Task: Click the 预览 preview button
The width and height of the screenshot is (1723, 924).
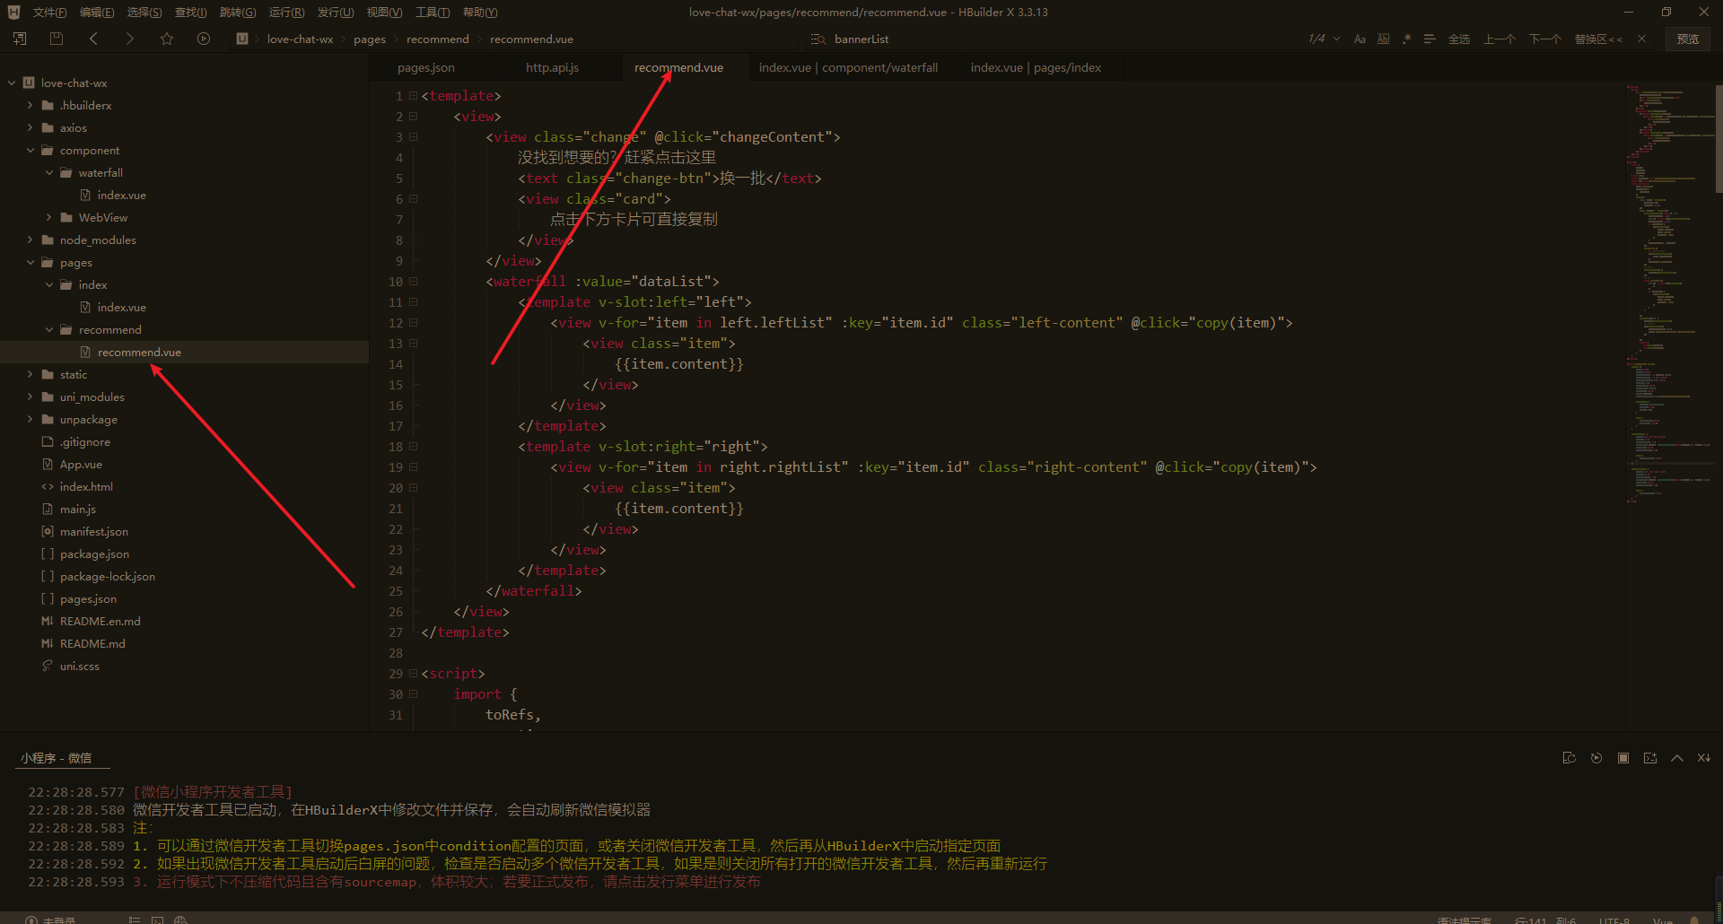Action: pyautogui.click(x=1688, y=39)
